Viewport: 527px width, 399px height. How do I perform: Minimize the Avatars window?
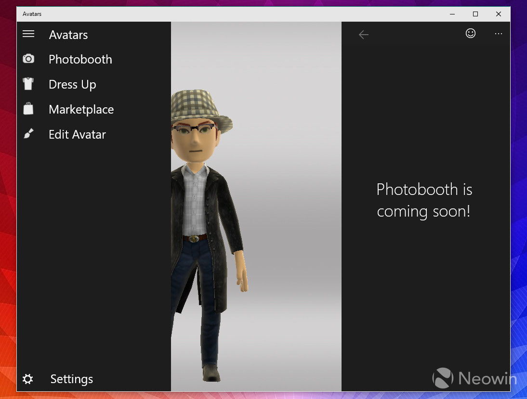[x=452, y=14]
